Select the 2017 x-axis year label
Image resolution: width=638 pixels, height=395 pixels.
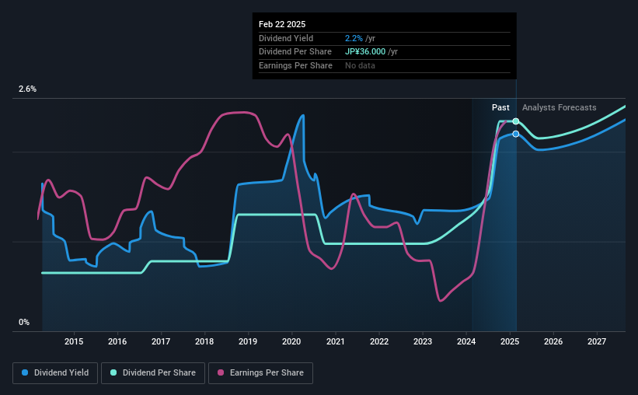coord(161,341)
